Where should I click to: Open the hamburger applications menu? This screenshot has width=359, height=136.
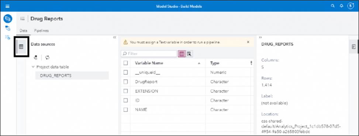click(x=7, y=6)
